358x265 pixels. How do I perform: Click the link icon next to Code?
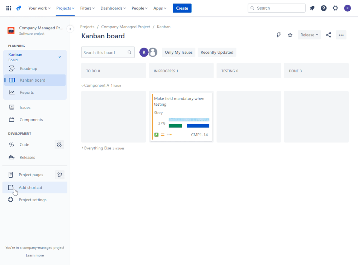[59, 144]
